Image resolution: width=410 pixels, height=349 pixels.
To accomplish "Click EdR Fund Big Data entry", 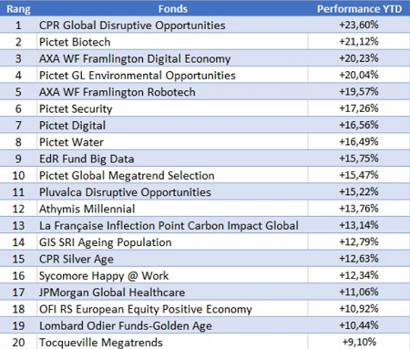I will point(87,159).
